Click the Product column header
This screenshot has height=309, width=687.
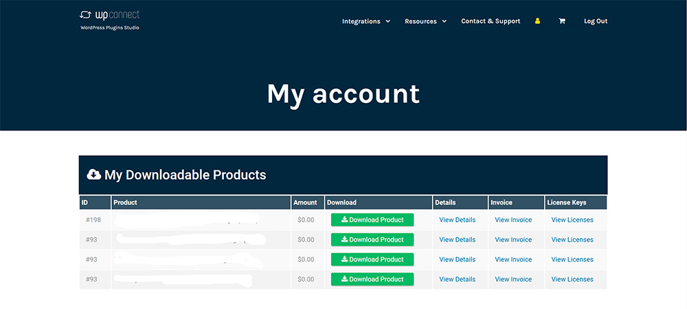coord(201,203)
